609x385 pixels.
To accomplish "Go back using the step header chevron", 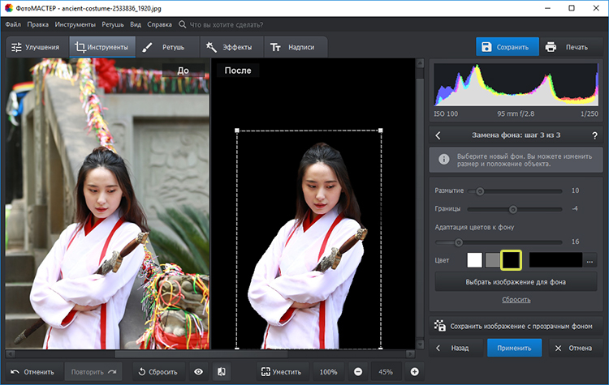I will 438,135.
